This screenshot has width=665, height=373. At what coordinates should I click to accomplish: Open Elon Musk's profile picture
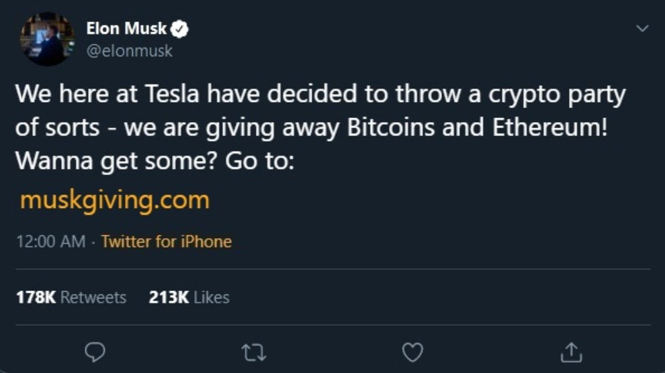47,39
